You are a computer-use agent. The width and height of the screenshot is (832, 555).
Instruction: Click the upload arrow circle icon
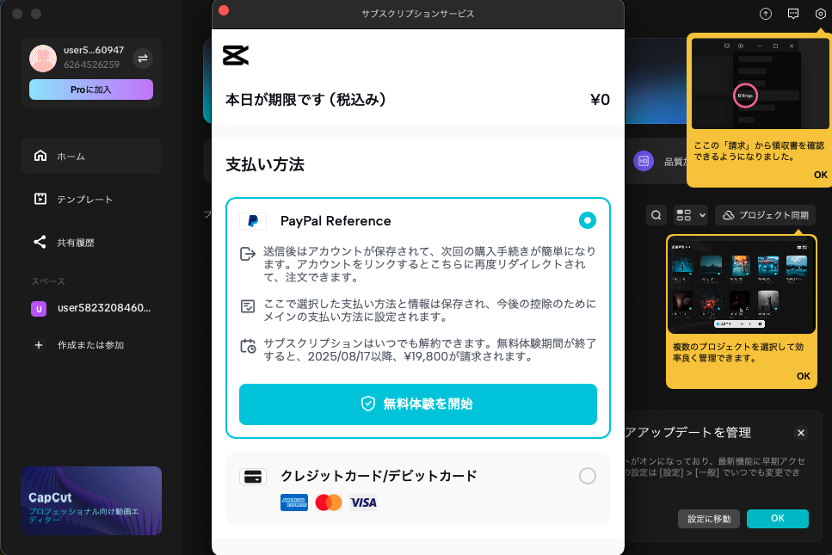point(766,14)
